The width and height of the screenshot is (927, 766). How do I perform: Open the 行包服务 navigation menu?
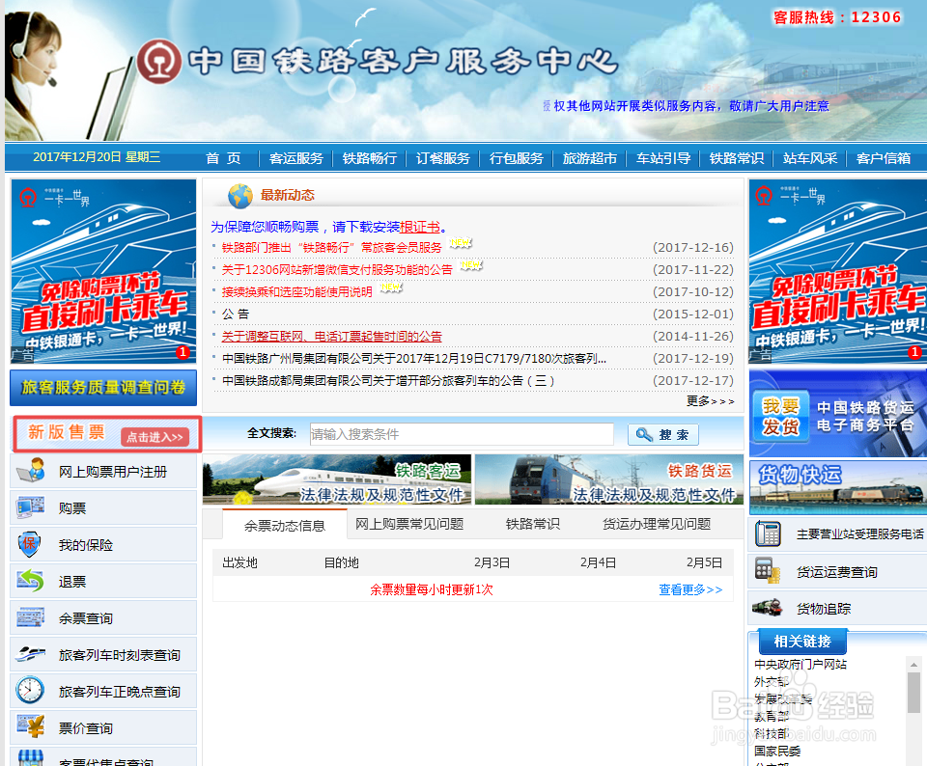click(516, 158)
